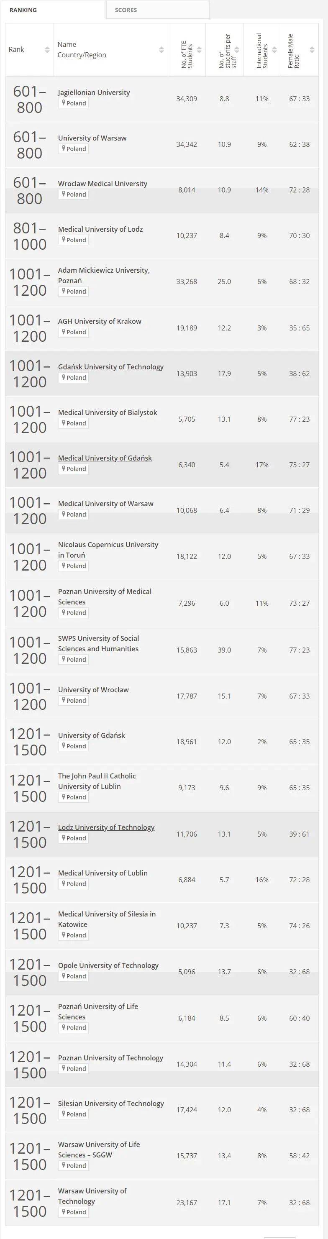
Task: Click the Poland pin beside Opole University of Technology
Action: (73, 976)
